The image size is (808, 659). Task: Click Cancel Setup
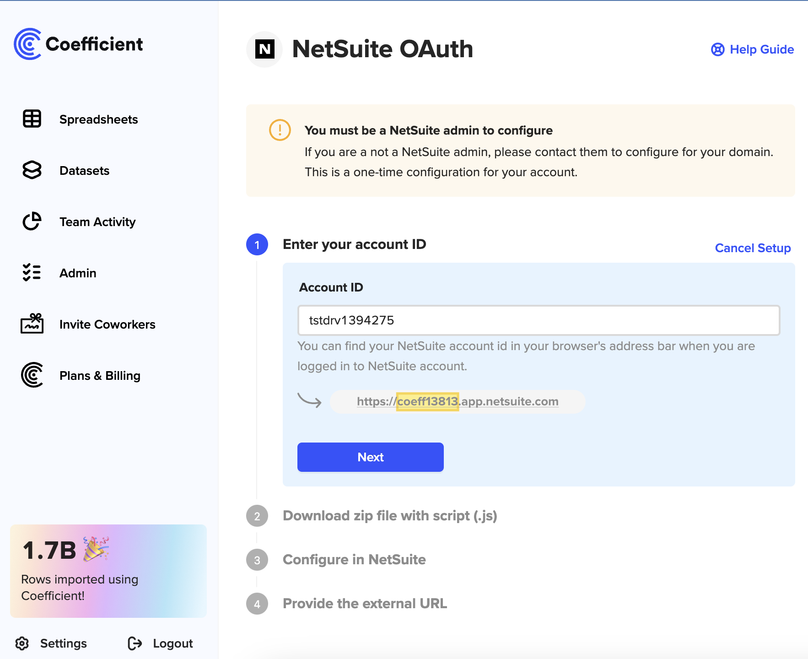coord(753,248)
